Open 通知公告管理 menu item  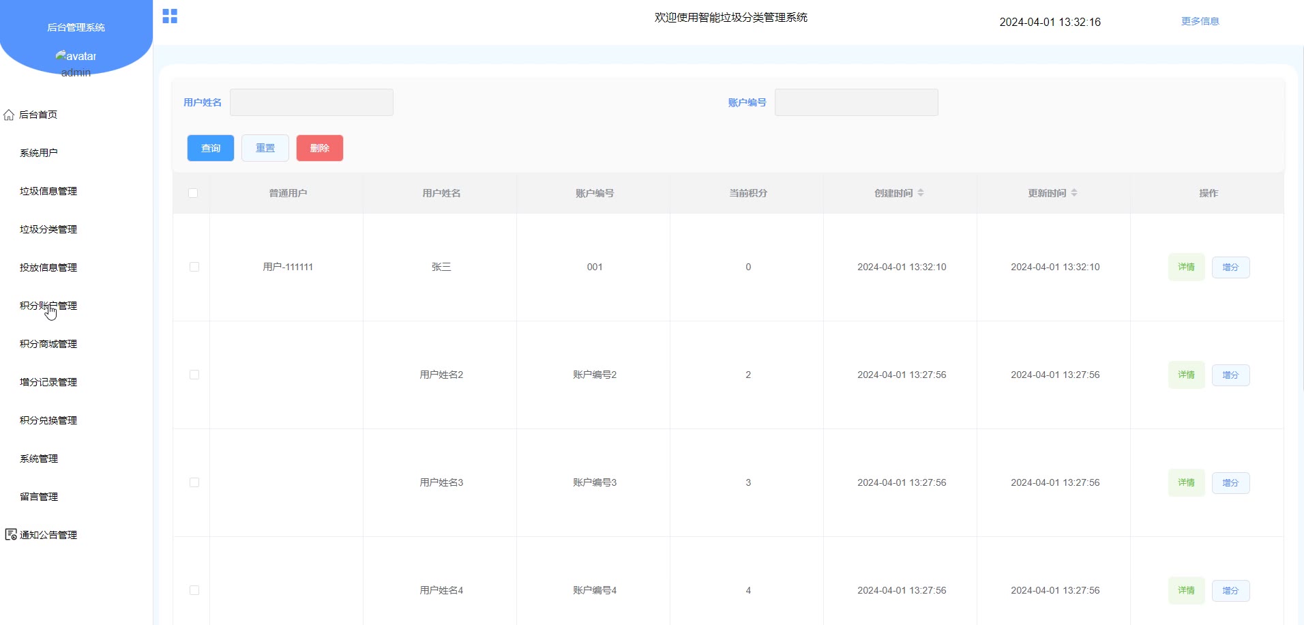coord(48,535)
